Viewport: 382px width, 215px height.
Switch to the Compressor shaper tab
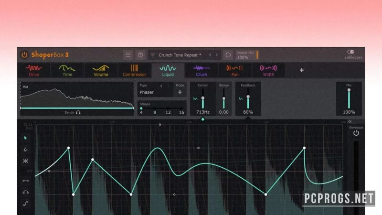click(134, 70)
